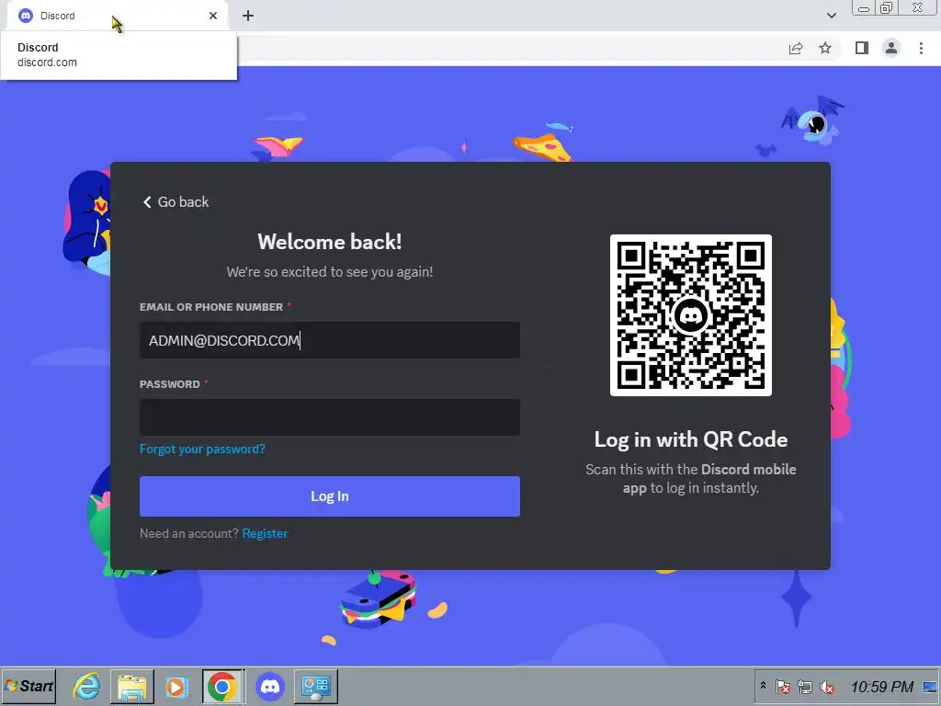Open a new browser tab

pos(248,16)
